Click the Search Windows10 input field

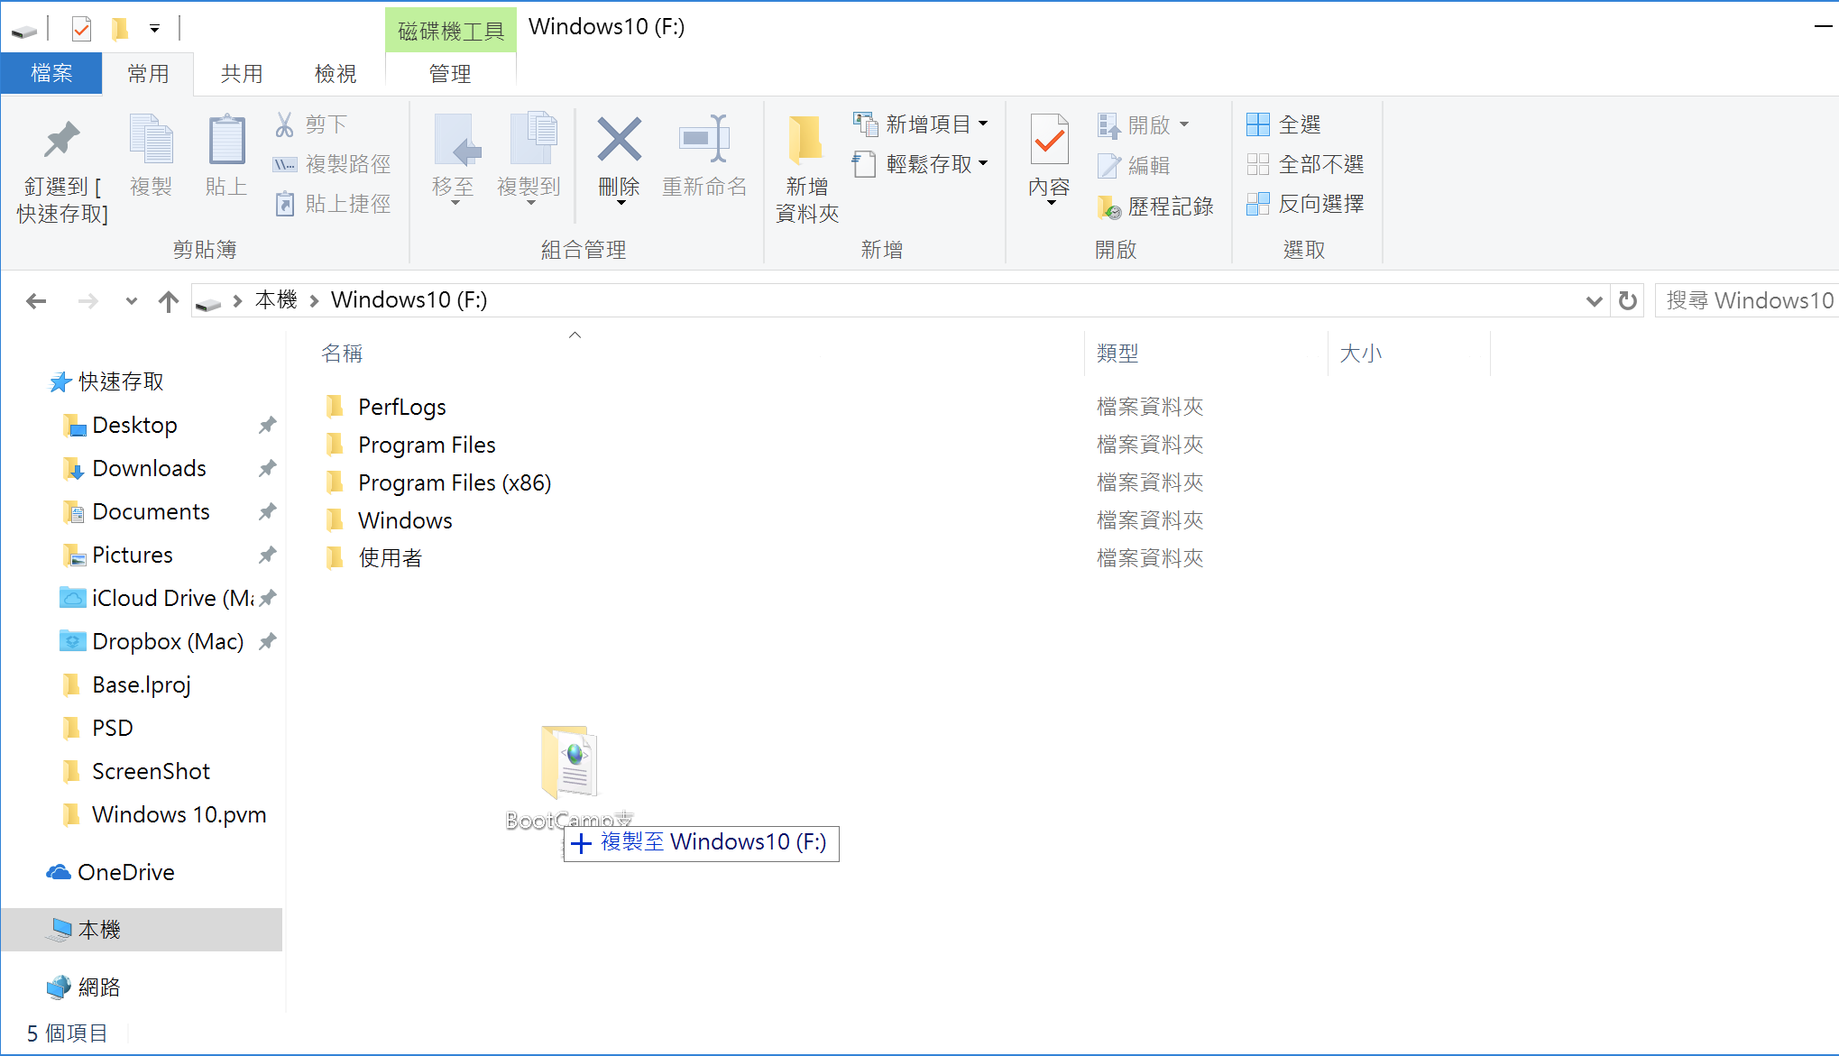(1747, 300)
